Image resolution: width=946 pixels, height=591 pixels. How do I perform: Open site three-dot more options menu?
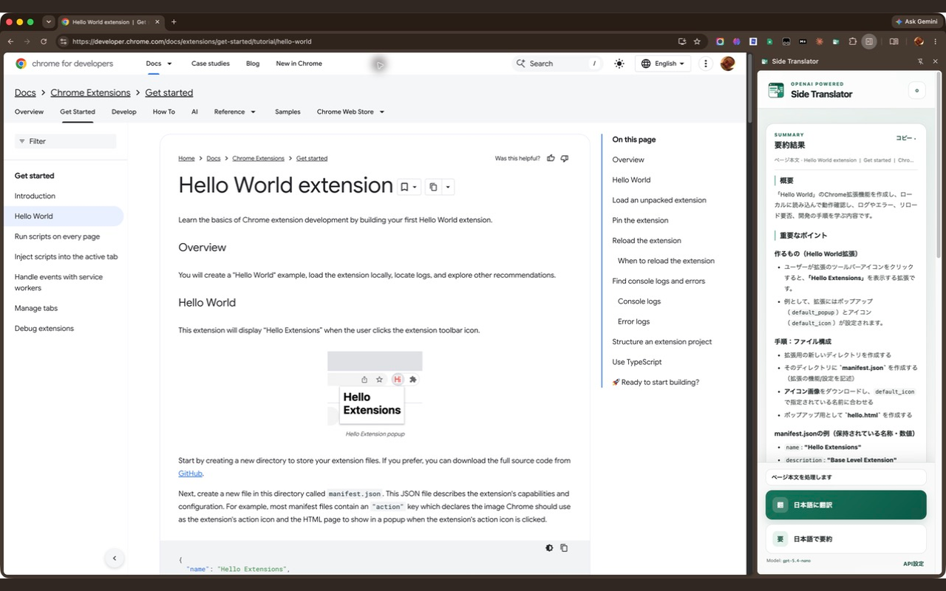click(x=706, y=64)
